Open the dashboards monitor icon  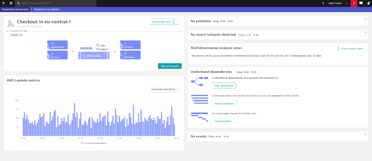click(11, 3)
